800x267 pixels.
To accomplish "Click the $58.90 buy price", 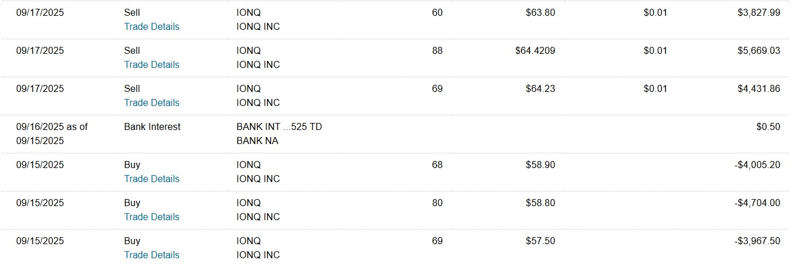I will tap(541, 165).
